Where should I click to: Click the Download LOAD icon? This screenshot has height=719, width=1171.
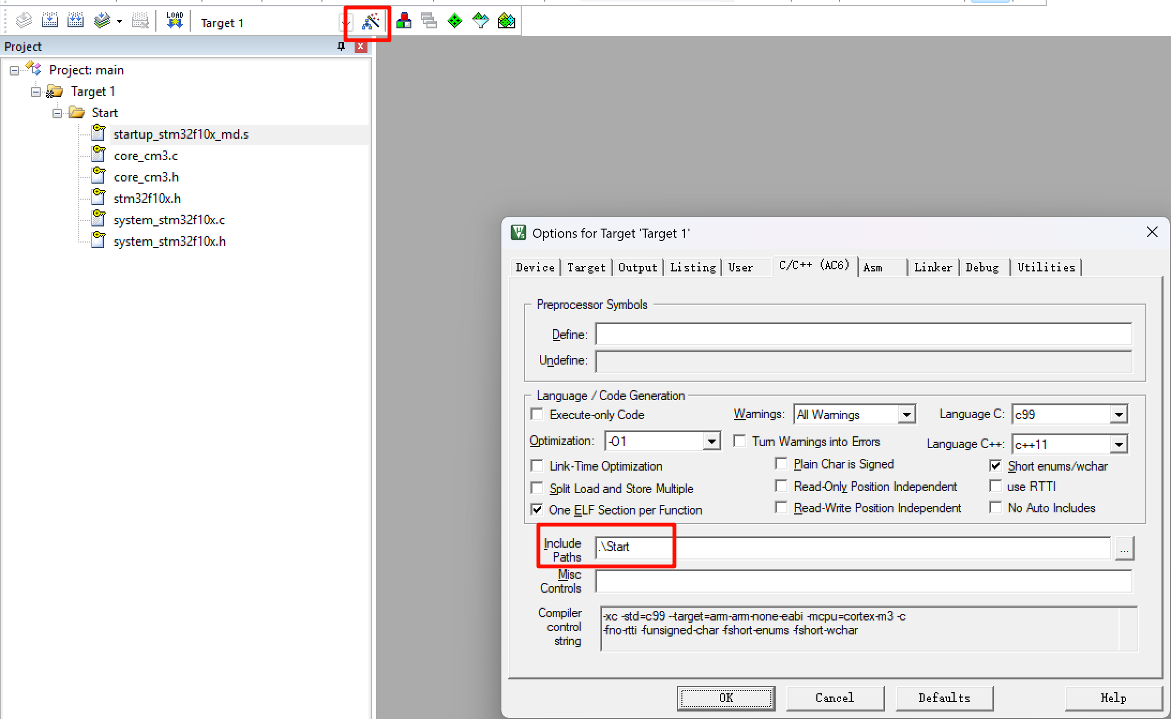coord(175,21)
